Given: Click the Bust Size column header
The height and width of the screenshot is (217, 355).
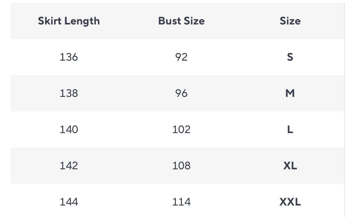Looking at the screenshot, I should [x=181, y=21].
